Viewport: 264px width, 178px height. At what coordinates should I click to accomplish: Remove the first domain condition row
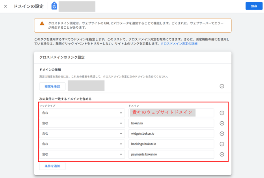(x=222, y=113)
